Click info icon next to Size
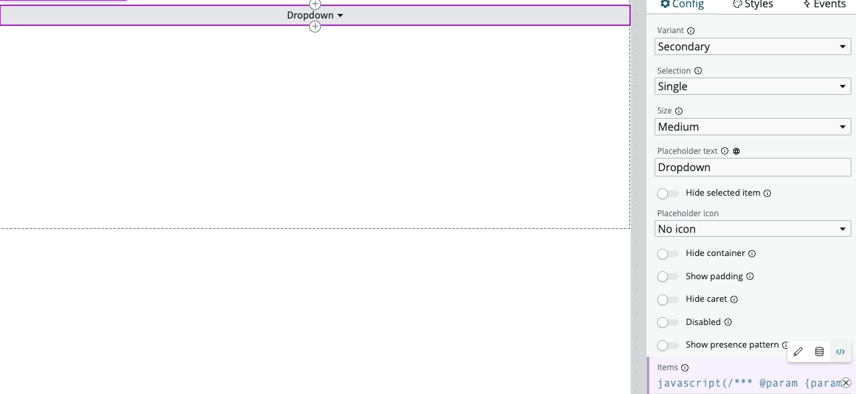Image resolution: width=856 pixels, height=394 pixels. pos(679,111)
